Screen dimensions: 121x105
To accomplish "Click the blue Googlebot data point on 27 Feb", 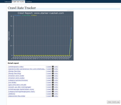I will click(x=71, y=28).
